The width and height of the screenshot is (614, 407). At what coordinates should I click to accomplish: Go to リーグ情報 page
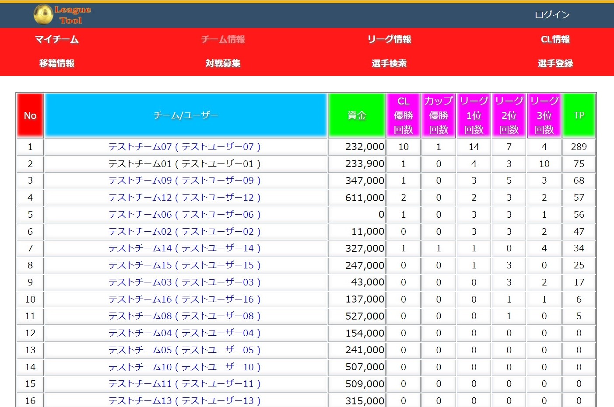(x=389, y=39)
